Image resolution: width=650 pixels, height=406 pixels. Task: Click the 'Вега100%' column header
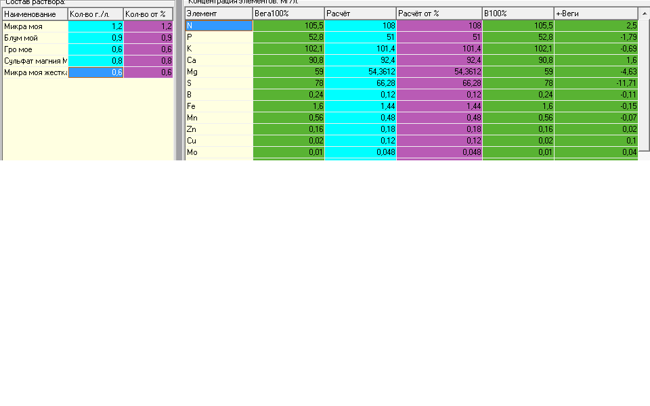[x=288, y=14]
